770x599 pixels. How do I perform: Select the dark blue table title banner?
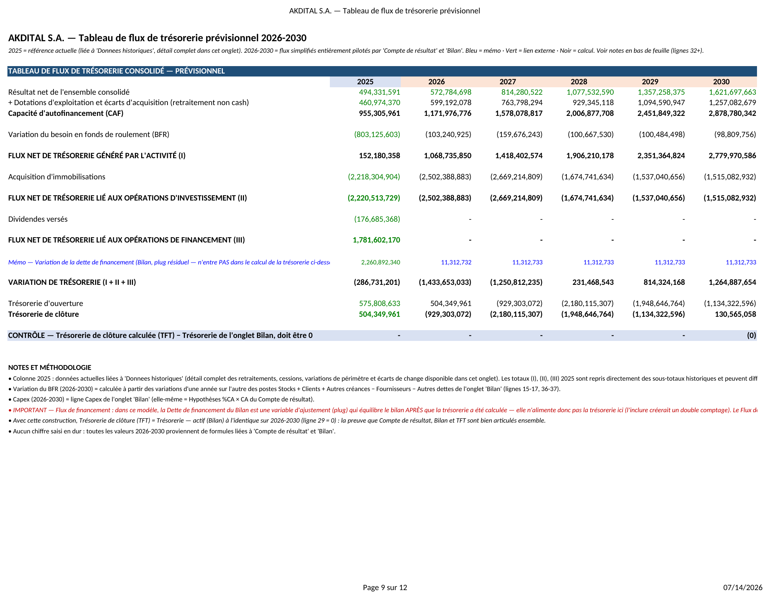pyautogui.click(x=382, y=71)
